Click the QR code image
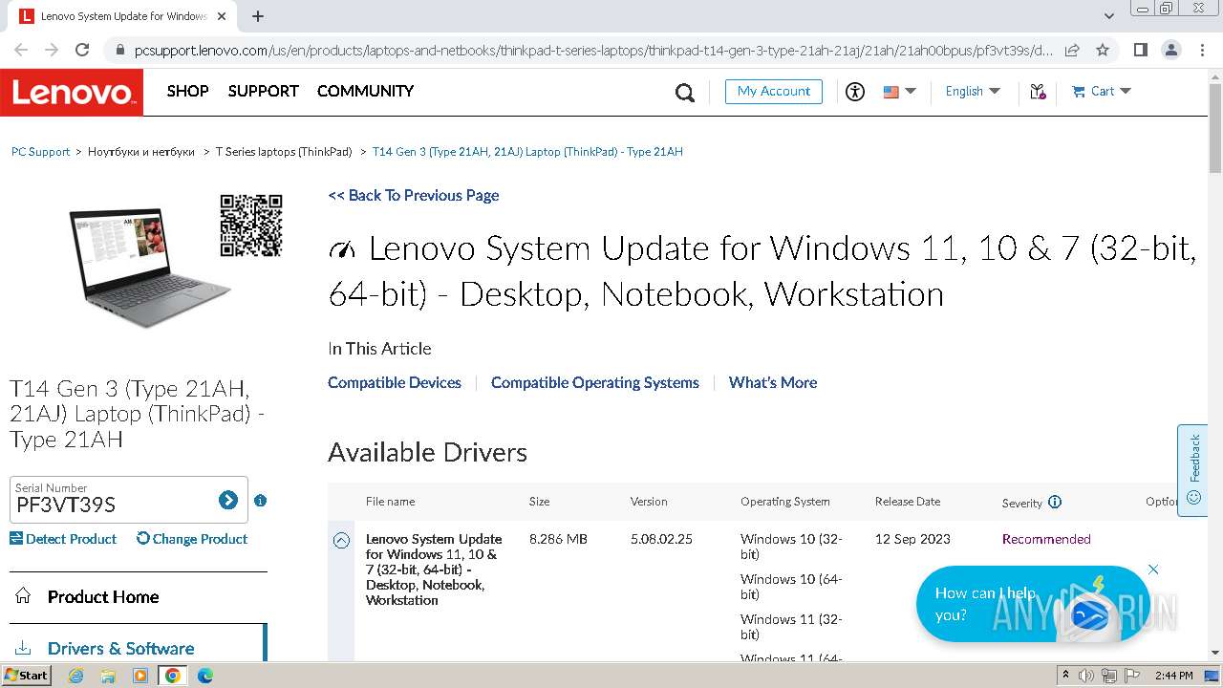Image resolution: width=1223 pixels, height=688 pixels. tap(251, 226)
